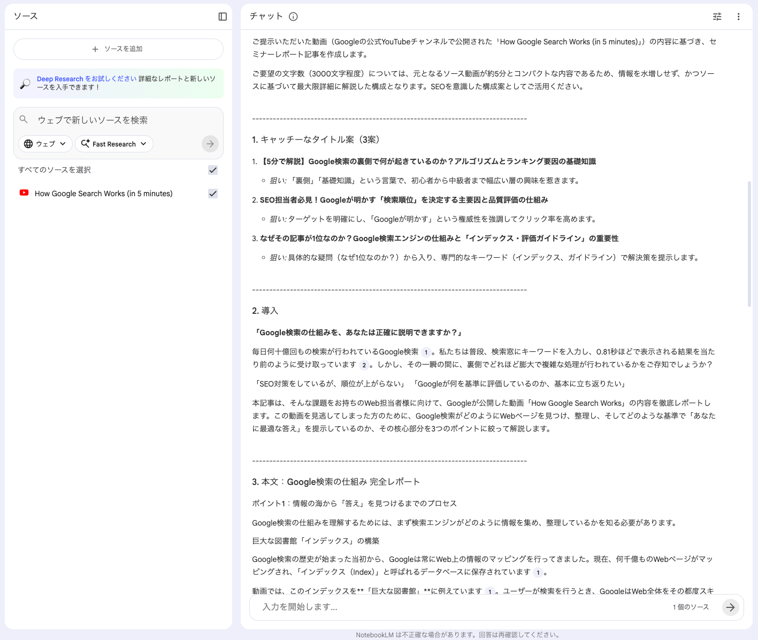
Task: Click the ソースを追加 button
Action: pos(118,49)
